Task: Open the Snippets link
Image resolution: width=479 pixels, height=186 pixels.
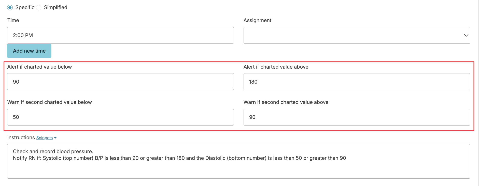Action: point(45,138)
